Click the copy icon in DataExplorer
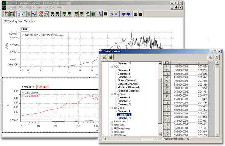225x146 pixels. 210,57
